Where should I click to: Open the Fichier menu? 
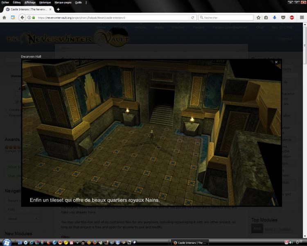(5, 2)
